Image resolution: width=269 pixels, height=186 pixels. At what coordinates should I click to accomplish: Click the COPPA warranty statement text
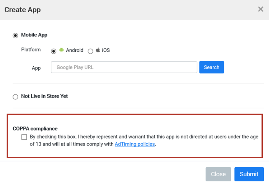click(x=144, y=140)
